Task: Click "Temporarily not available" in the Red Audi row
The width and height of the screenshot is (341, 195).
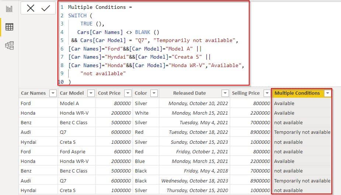Action: (302, 132)
